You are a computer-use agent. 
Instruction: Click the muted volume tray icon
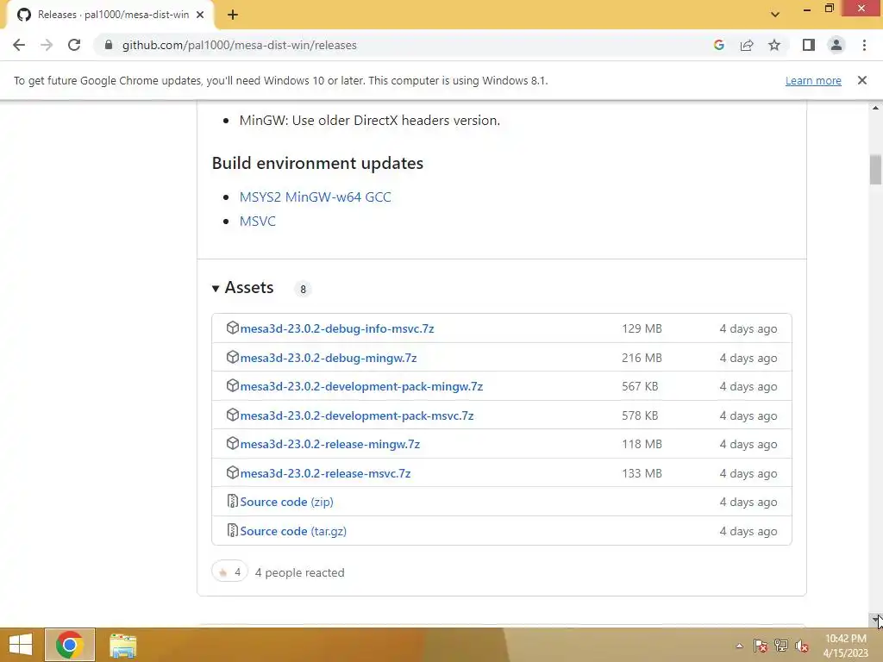[x=802, y=646]
